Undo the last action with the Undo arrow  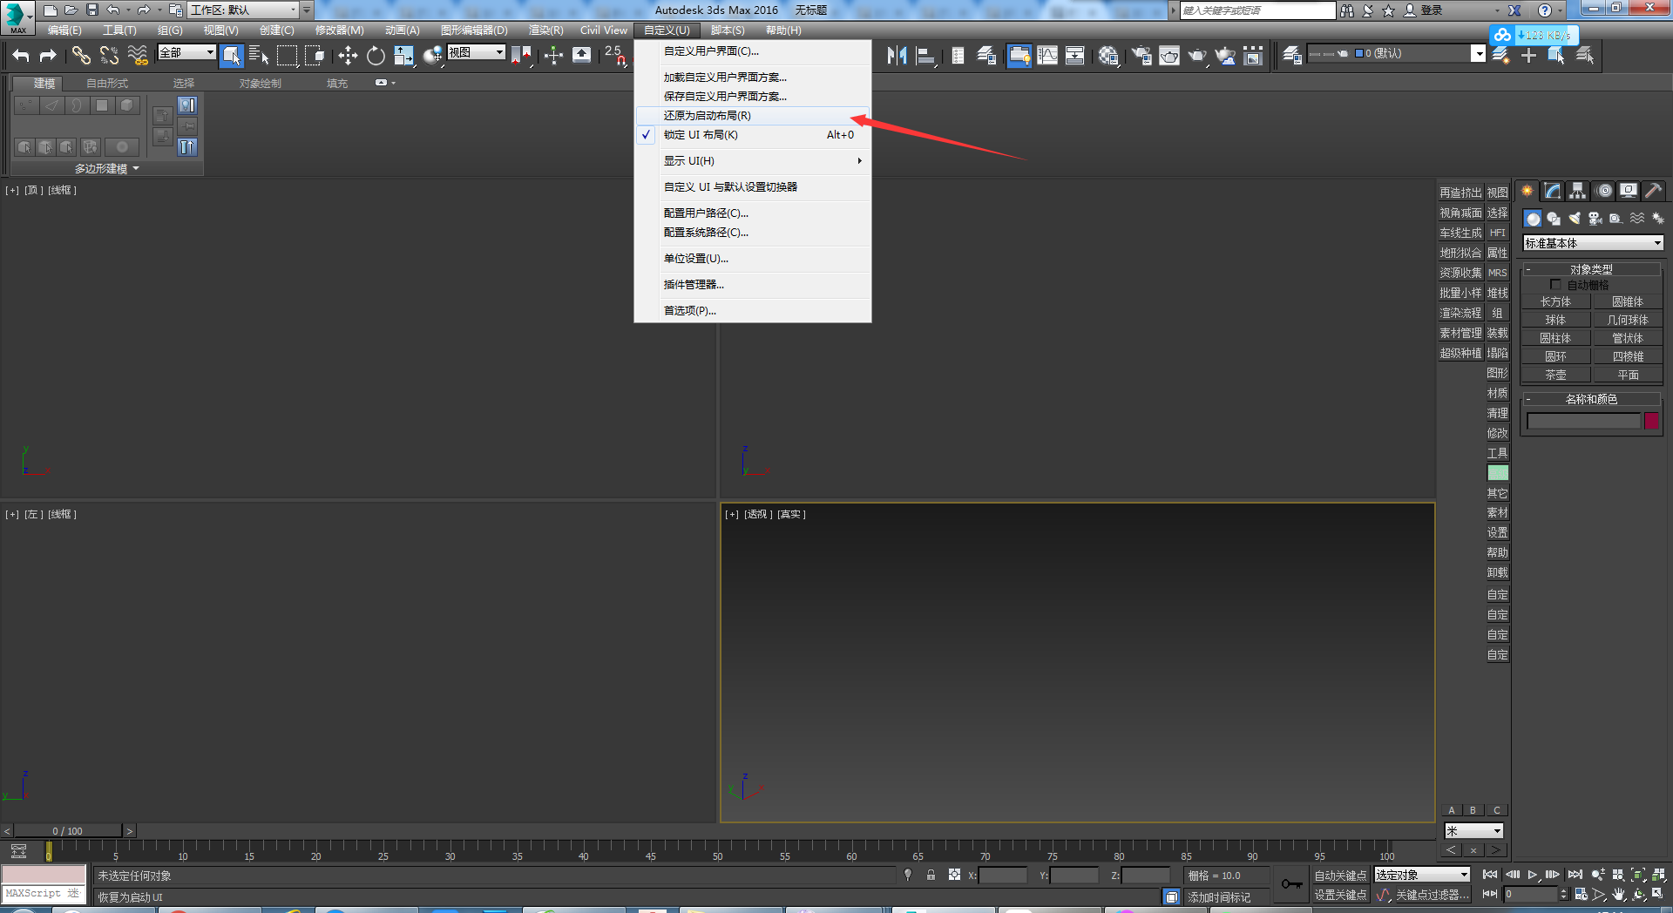click(21, 56)
